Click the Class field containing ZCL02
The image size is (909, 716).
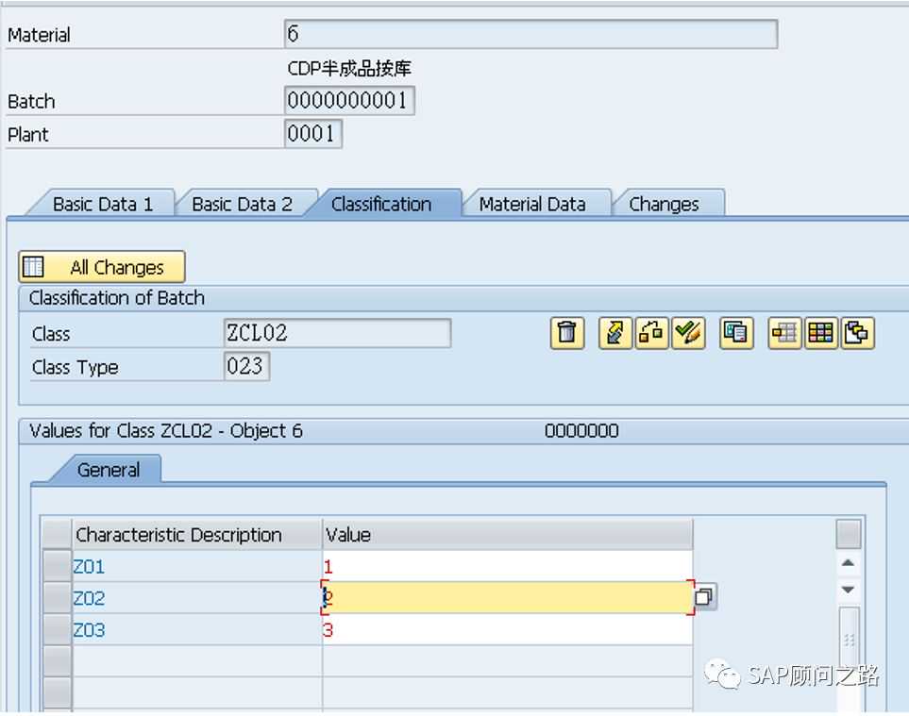coord(337,333)
